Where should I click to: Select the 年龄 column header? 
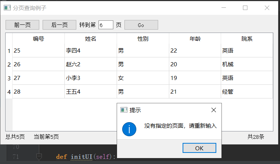click(195, 39)
